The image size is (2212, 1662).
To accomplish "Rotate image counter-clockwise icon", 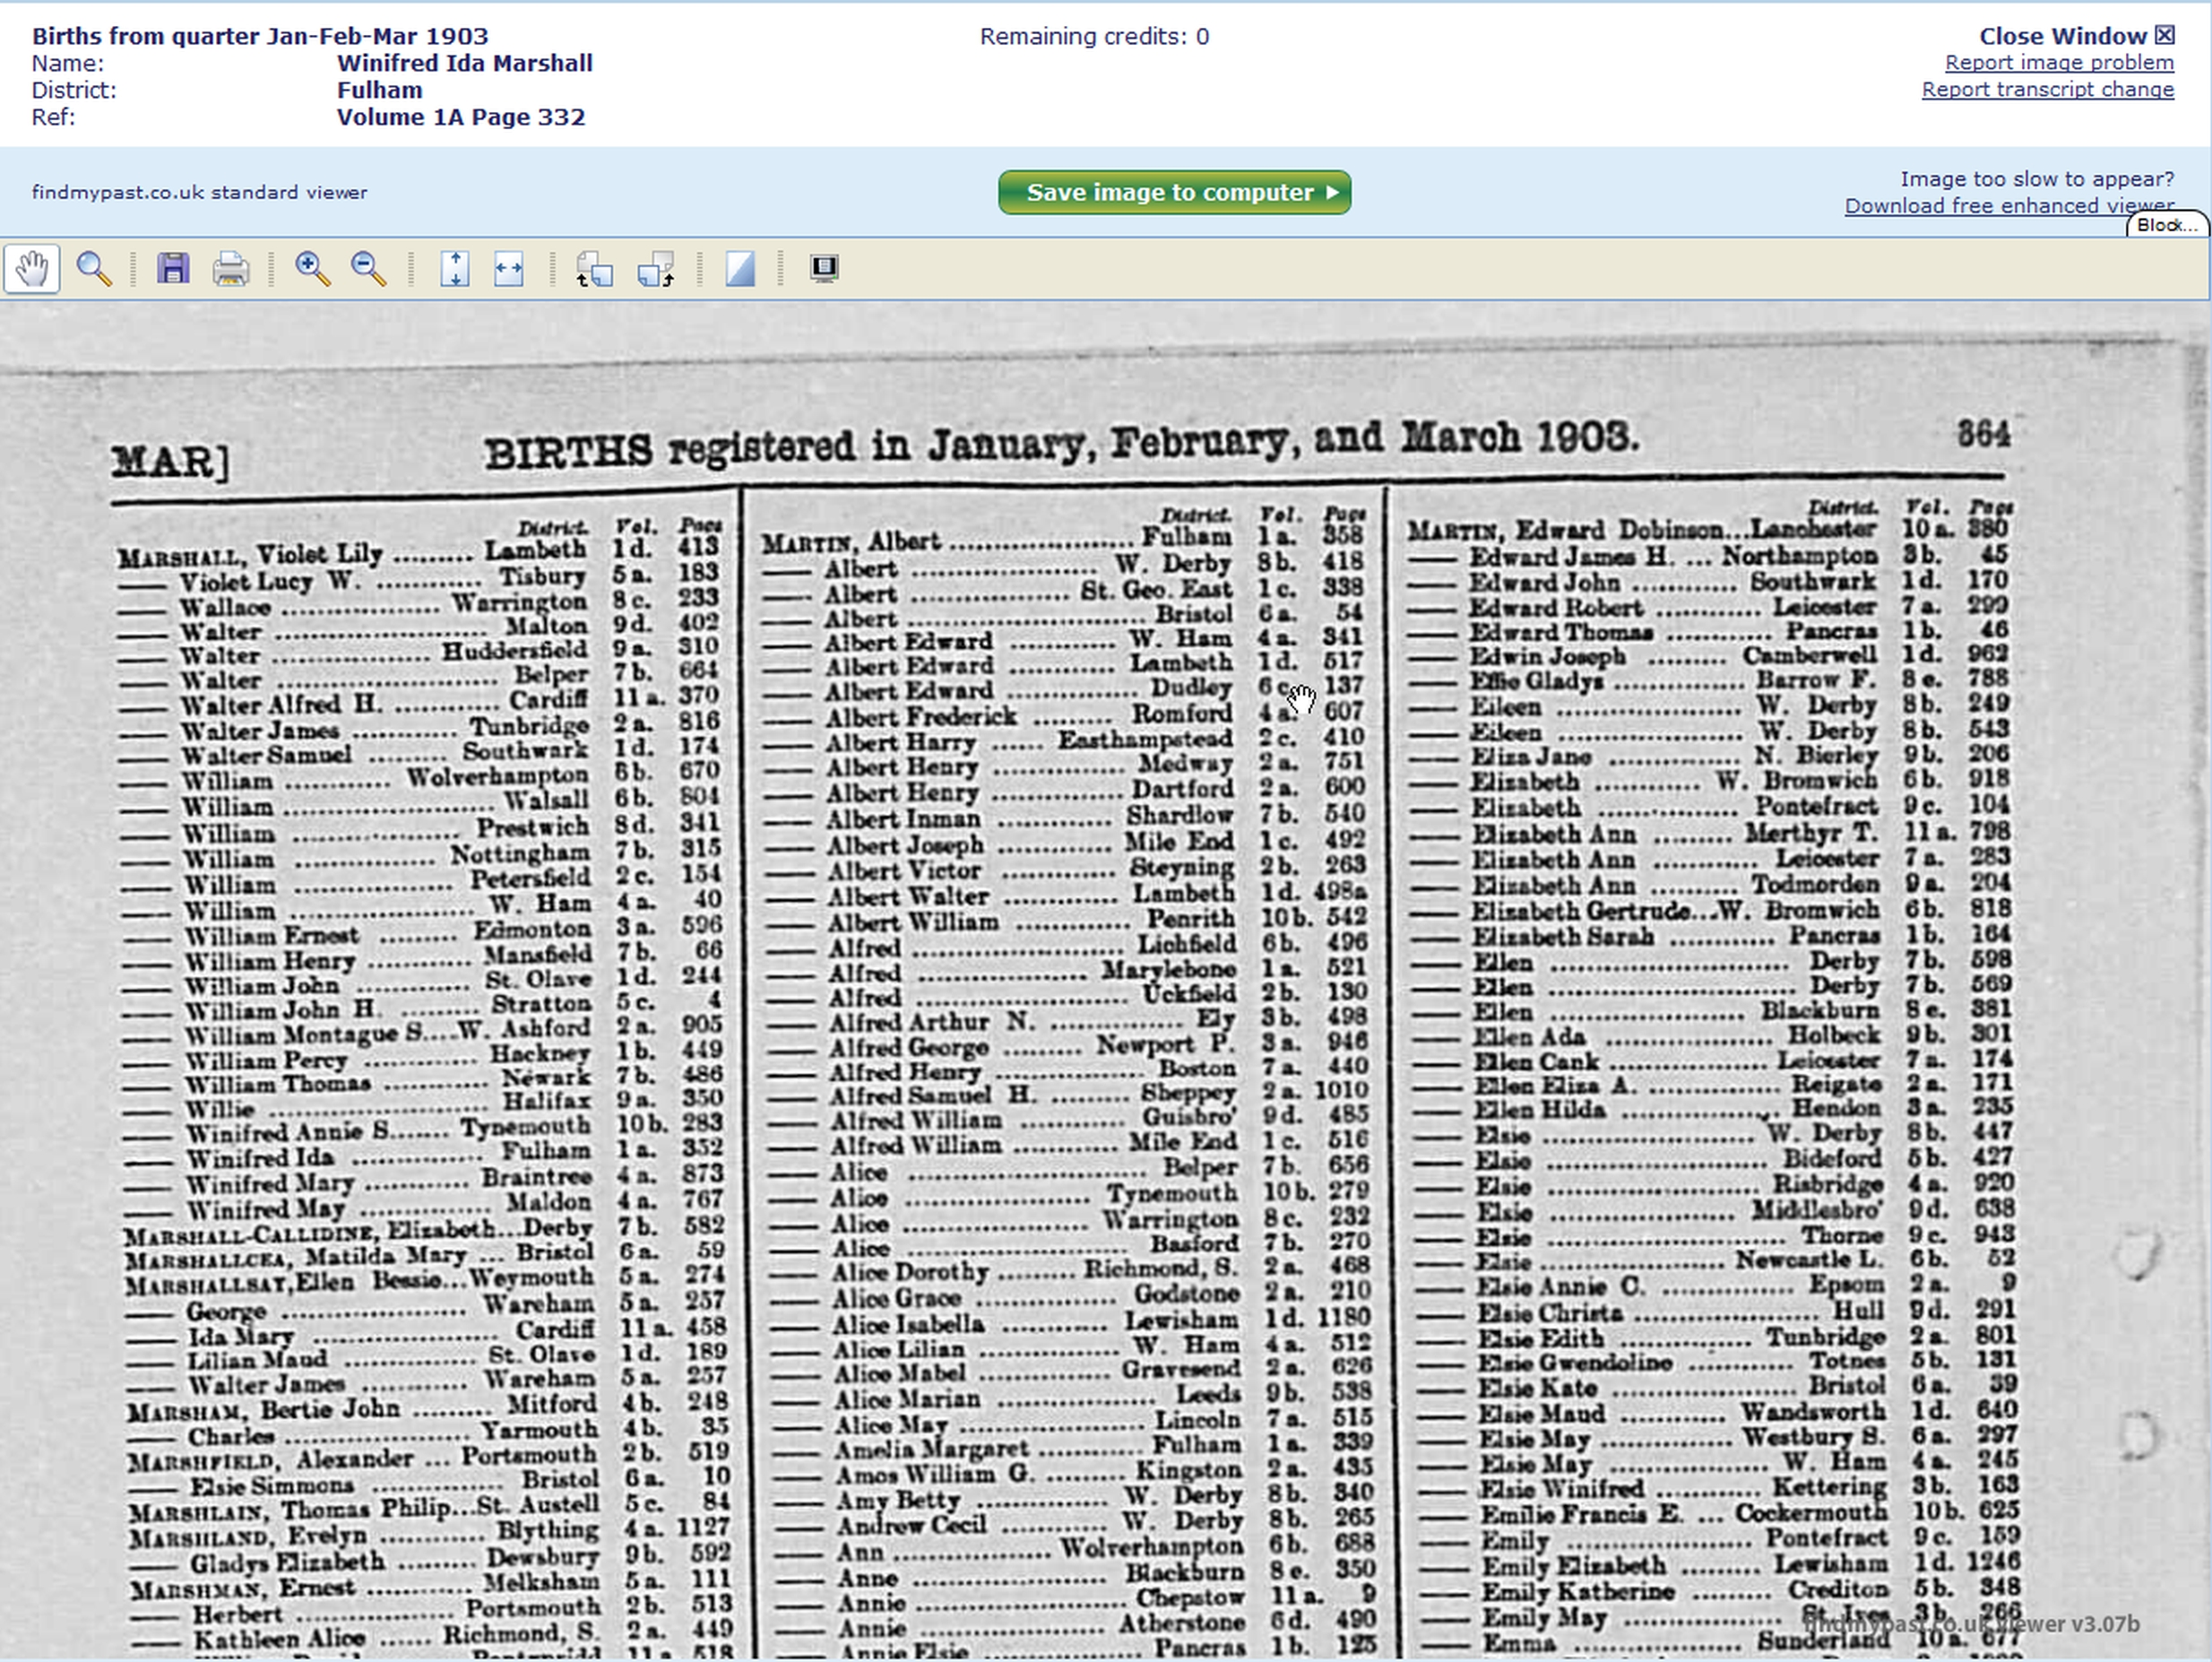I will tap(594, 269).
